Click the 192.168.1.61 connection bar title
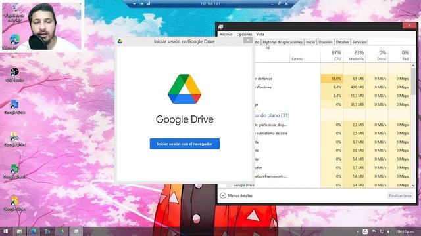The image size is (421, 236). point(210,4)
